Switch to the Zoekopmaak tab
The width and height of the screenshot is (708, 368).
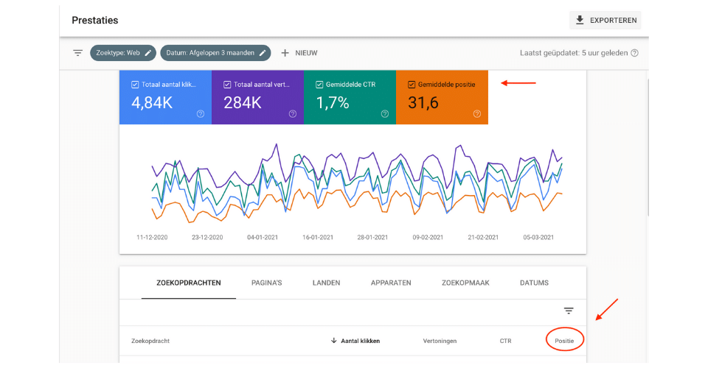[x=465, y=283]
